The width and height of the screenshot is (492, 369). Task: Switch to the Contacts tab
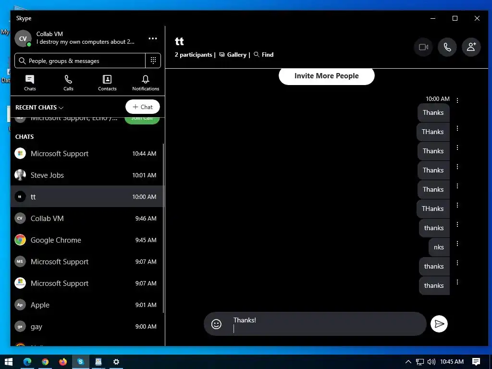pyautogui.click(x=107, y=83)
